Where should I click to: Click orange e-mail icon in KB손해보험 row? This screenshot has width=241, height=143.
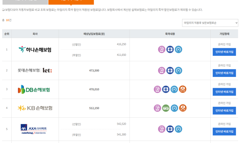(x=183, y=108)
